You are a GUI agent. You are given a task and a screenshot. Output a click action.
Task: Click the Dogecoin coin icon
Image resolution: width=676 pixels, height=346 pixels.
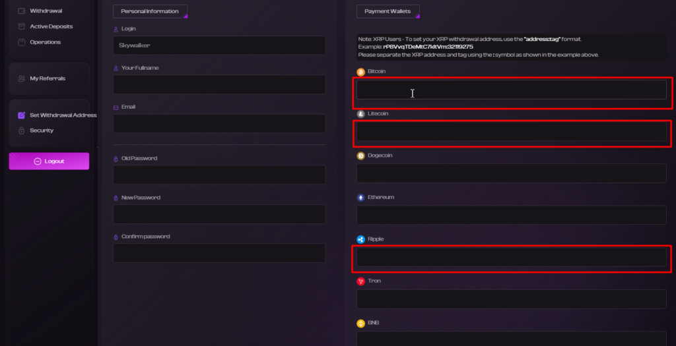pyautogui.click(x=361, y=156)
